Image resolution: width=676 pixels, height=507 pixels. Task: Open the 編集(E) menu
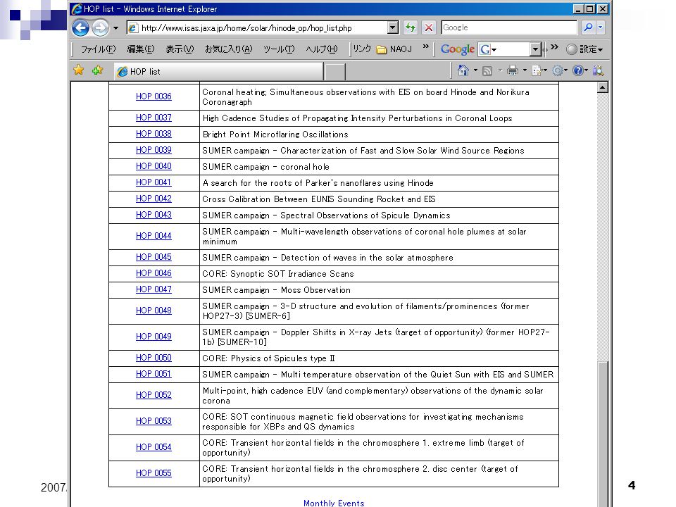[141, 49]
